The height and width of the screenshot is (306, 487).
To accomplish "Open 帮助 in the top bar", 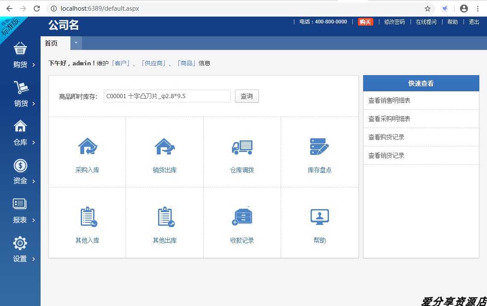I will tap(452, 22).
